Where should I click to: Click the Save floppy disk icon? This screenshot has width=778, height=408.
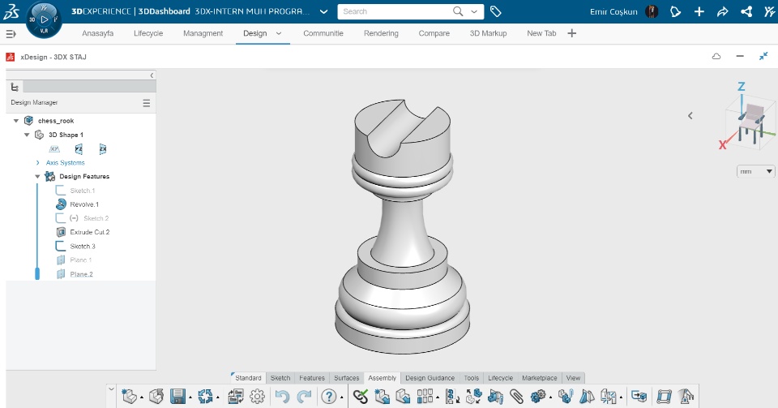coord(177,396)
